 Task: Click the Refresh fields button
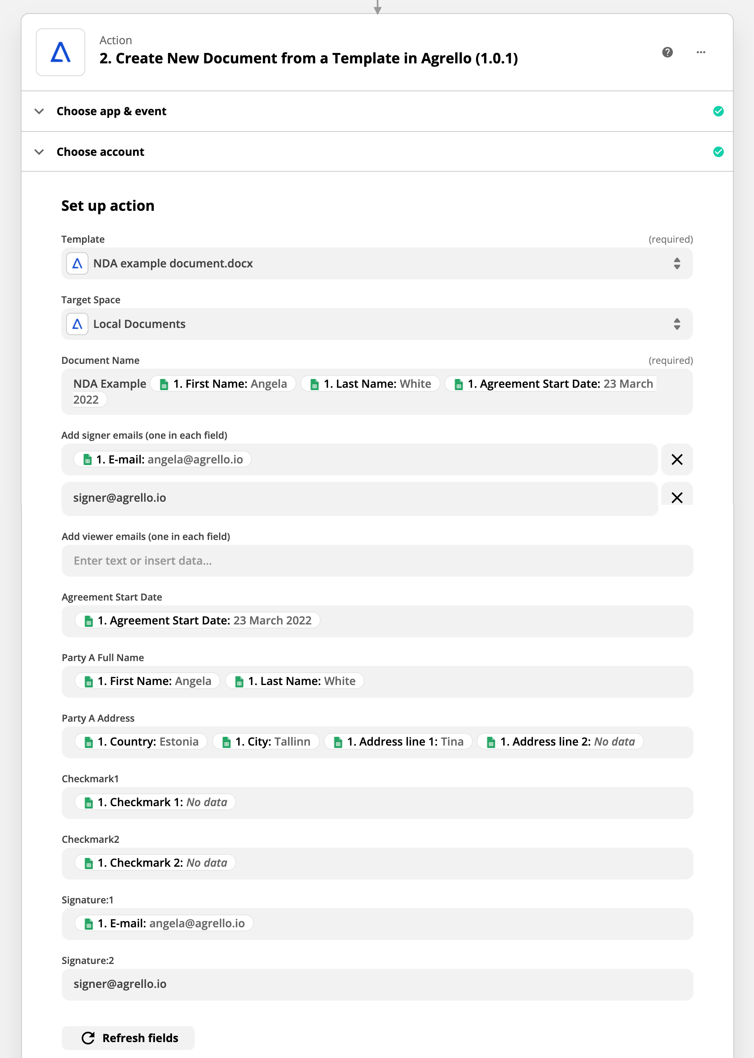[128, 1038]
